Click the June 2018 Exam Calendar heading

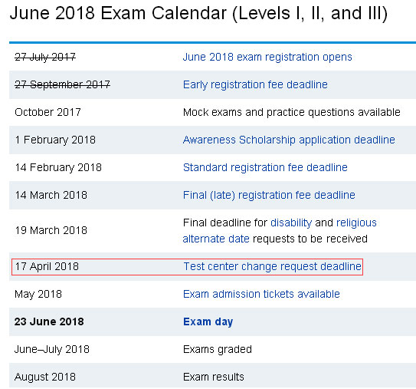click(198, 13)
